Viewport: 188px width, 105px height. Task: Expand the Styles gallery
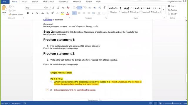click(x=163, y=10)
